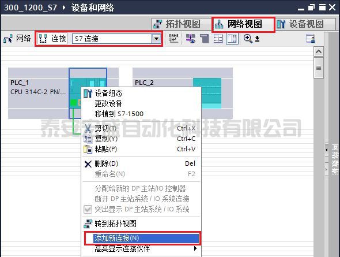
Task: Toggle the 连接 connection mode button
Action: click(x=52, y=39)
